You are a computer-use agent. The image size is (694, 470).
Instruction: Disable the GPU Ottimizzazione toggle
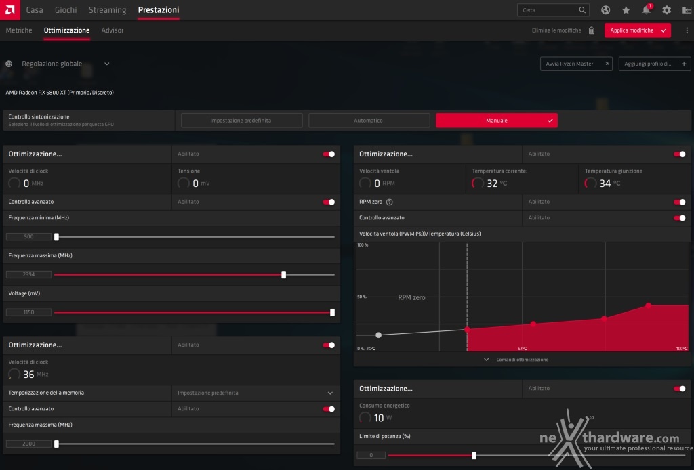[329, 154]
